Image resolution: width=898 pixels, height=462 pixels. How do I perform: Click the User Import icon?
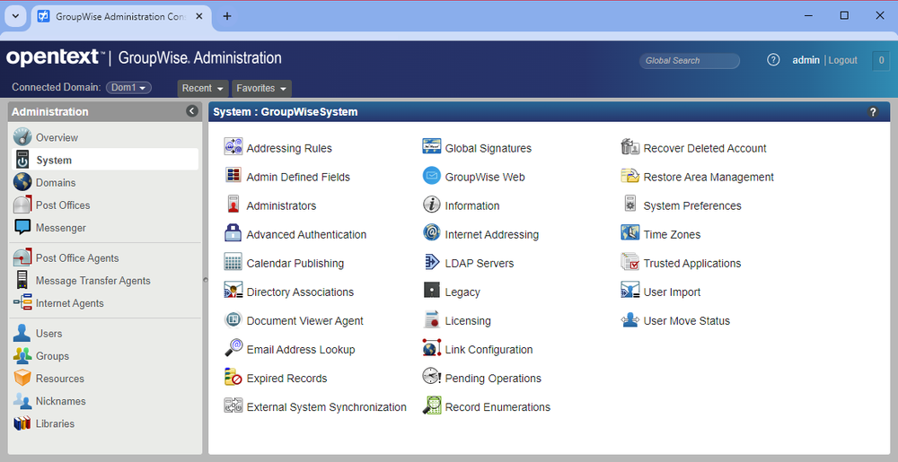click(x=630, y=291)
